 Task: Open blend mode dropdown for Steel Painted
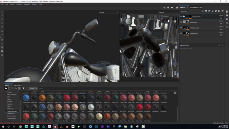[221, 32]
